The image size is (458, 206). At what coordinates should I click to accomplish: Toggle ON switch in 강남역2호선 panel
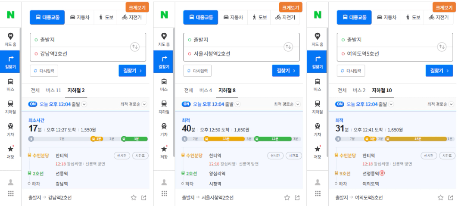tap(33, 104)
